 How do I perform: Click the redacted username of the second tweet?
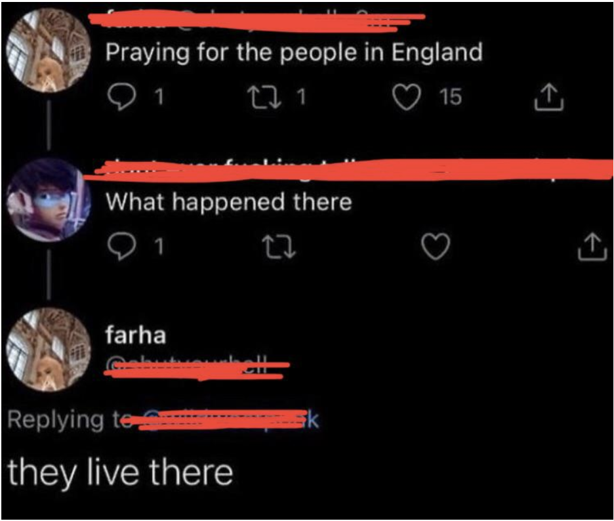coord(348,171)
